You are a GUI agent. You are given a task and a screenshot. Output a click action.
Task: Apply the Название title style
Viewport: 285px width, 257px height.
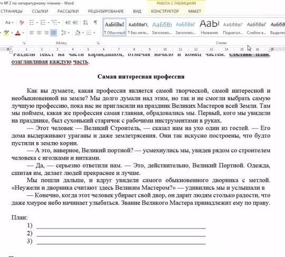click(x=210, y=27)
